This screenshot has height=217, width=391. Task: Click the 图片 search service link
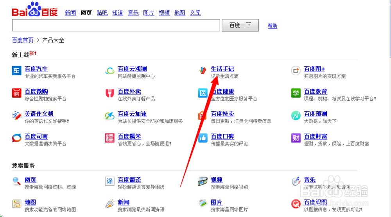coord(217,202)
